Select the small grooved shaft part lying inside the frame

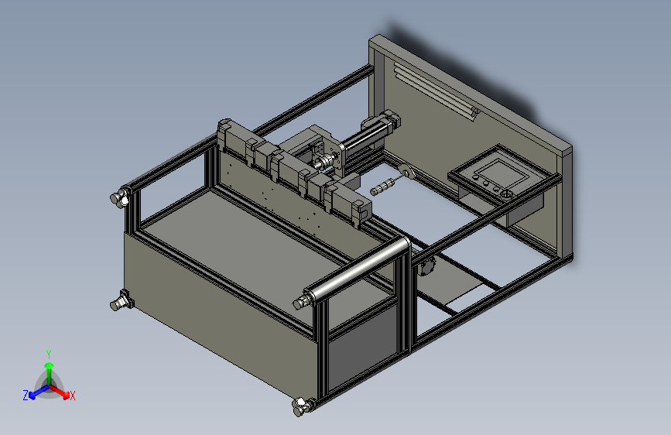tap(384, 187)
